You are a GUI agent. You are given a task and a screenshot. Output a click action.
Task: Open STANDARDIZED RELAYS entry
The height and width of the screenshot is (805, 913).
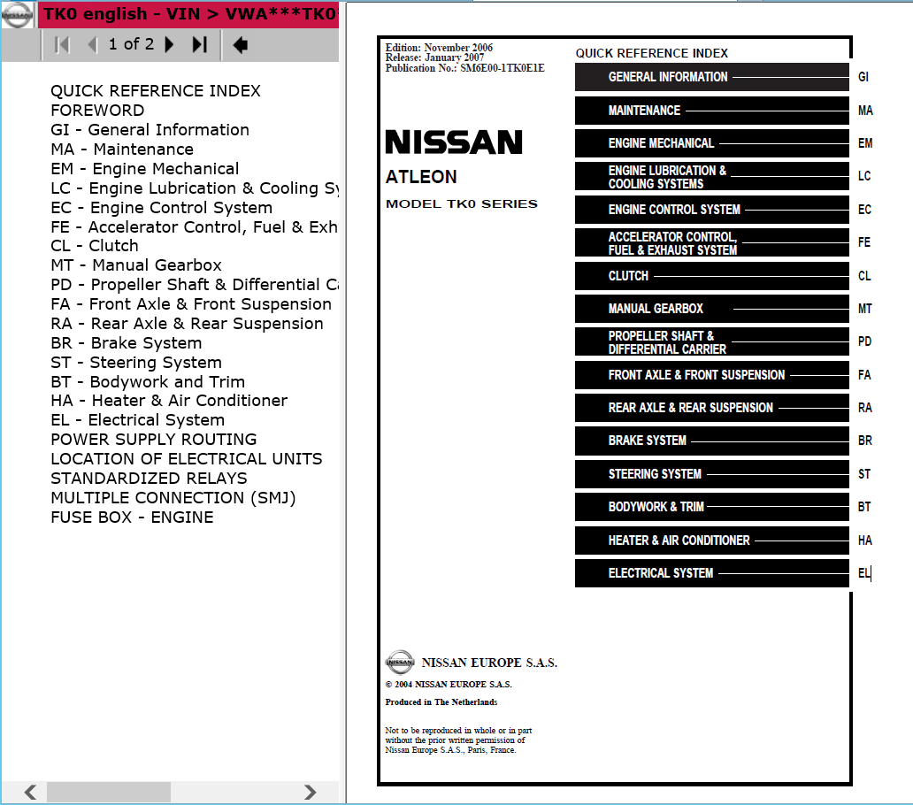coord(149,479)
